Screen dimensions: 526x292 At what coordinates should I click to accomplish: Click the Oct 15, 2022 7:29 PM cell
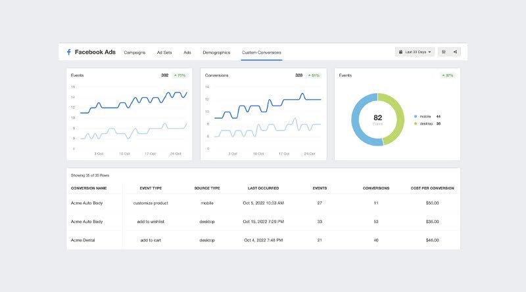point(264,222)
